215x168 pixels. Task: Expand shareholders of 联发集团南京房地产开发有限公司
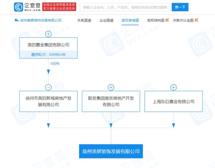tap(111, 87)
